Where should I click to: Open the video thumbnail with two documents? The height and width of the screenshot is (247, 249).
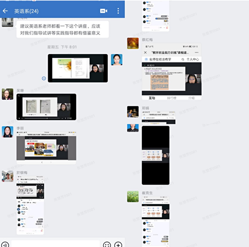click(x=46, y=107)
